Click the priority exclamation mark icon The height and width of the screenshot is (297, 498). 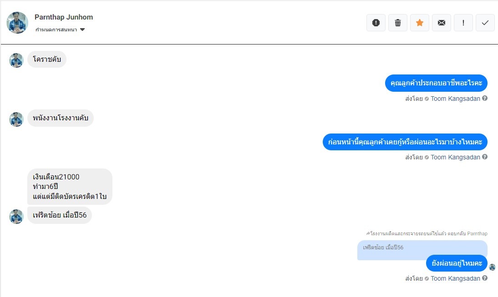point(463,23)
